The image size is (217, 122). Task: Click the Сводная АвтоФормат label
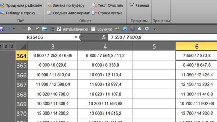click(71, 13)
